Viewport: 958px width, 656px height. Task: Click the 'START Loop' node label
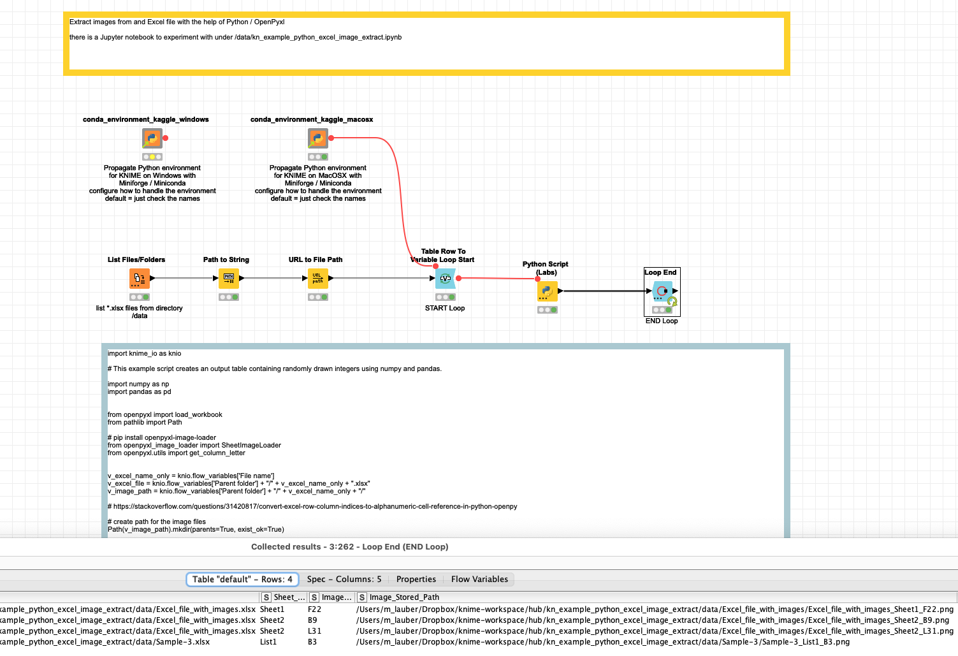click(x=445, y=309)
